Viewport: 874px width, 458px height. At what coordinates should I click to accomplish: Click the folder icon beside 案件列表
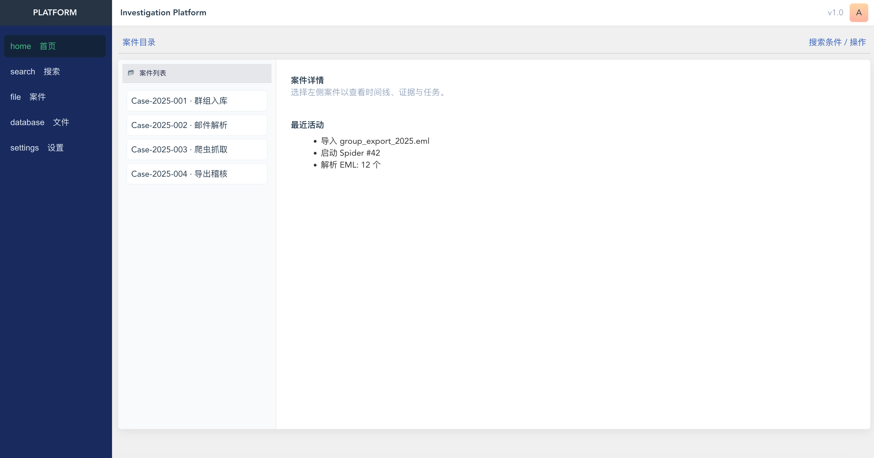[131, 73]
